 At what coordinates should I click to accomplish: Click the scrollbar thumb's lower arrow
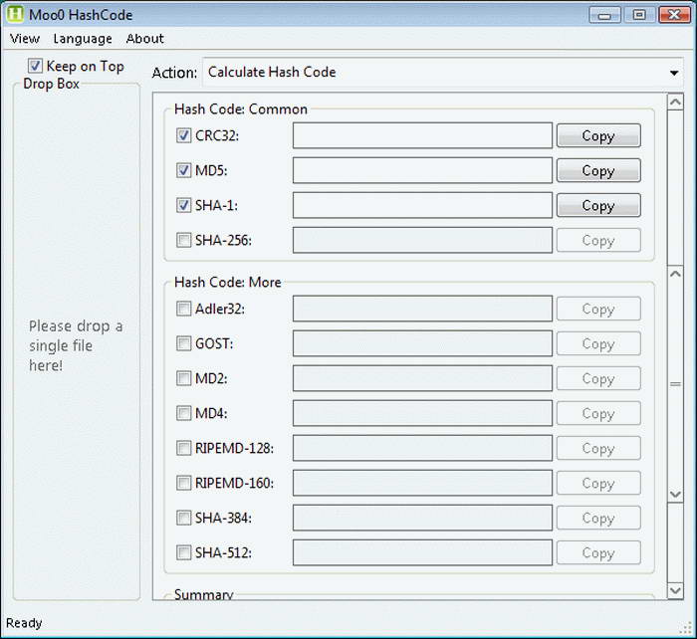[x=675, y=494]
